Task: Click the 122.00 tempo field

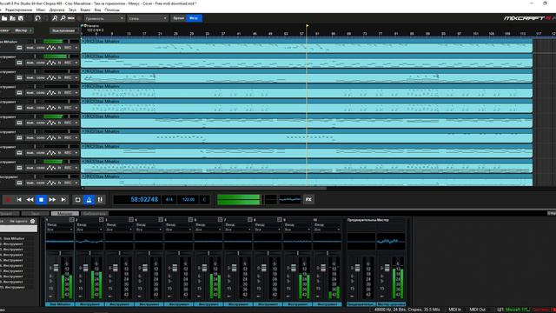Action: [189, 200]
